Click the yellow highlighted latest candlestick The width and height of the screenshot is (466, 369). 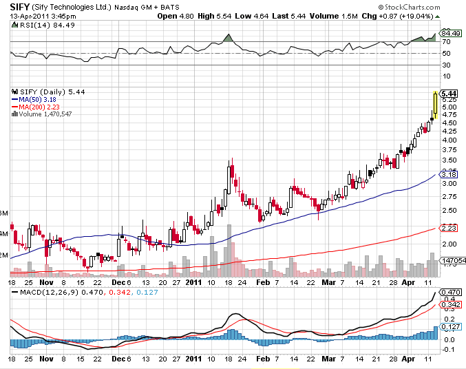tap(436, 105)
